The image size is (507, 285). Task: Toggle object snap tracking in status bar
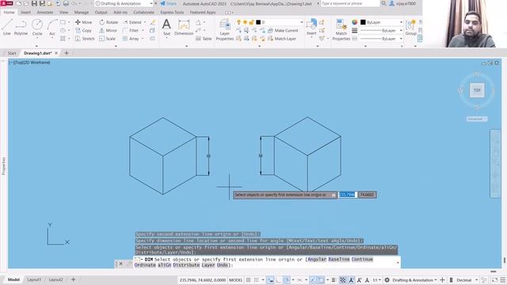click(x=313, y=279)
